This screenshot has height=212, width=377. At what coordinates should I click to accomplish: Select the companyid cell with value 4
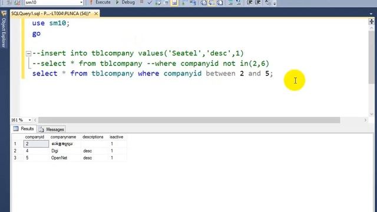(36, 151)
